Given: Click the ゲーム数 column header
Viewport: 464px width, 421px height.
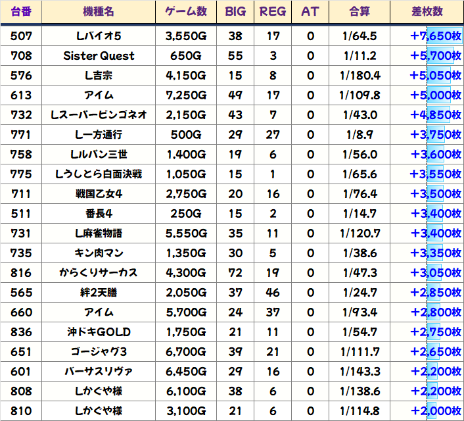Looking at the screenshot, I should click(186, 12).
